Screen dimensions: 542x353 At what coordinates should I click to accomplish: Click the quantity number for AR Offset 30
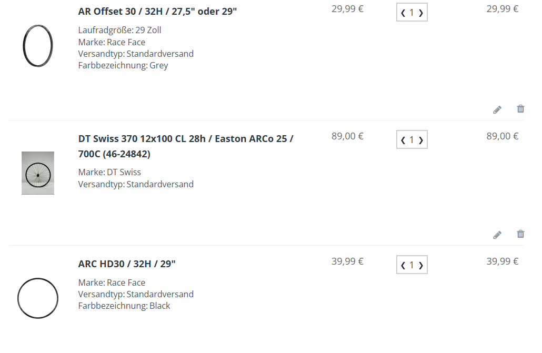pos(412,13)
